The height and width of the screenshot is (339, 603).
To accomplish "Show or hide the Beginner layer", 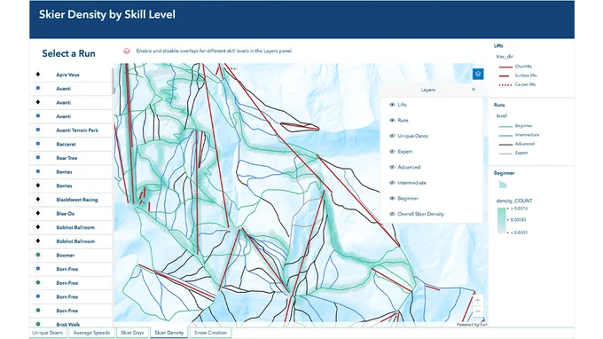I will (392, 199).
